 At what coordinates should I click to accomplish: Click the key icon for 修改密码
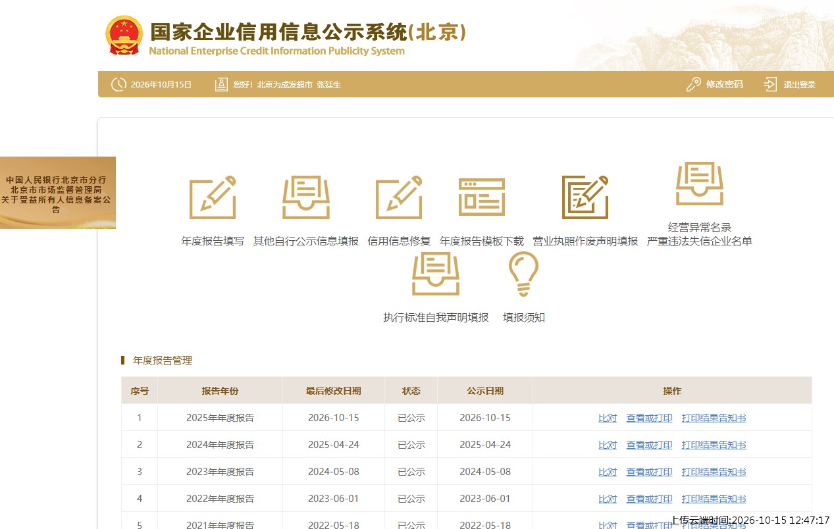[x=693, y=84]
